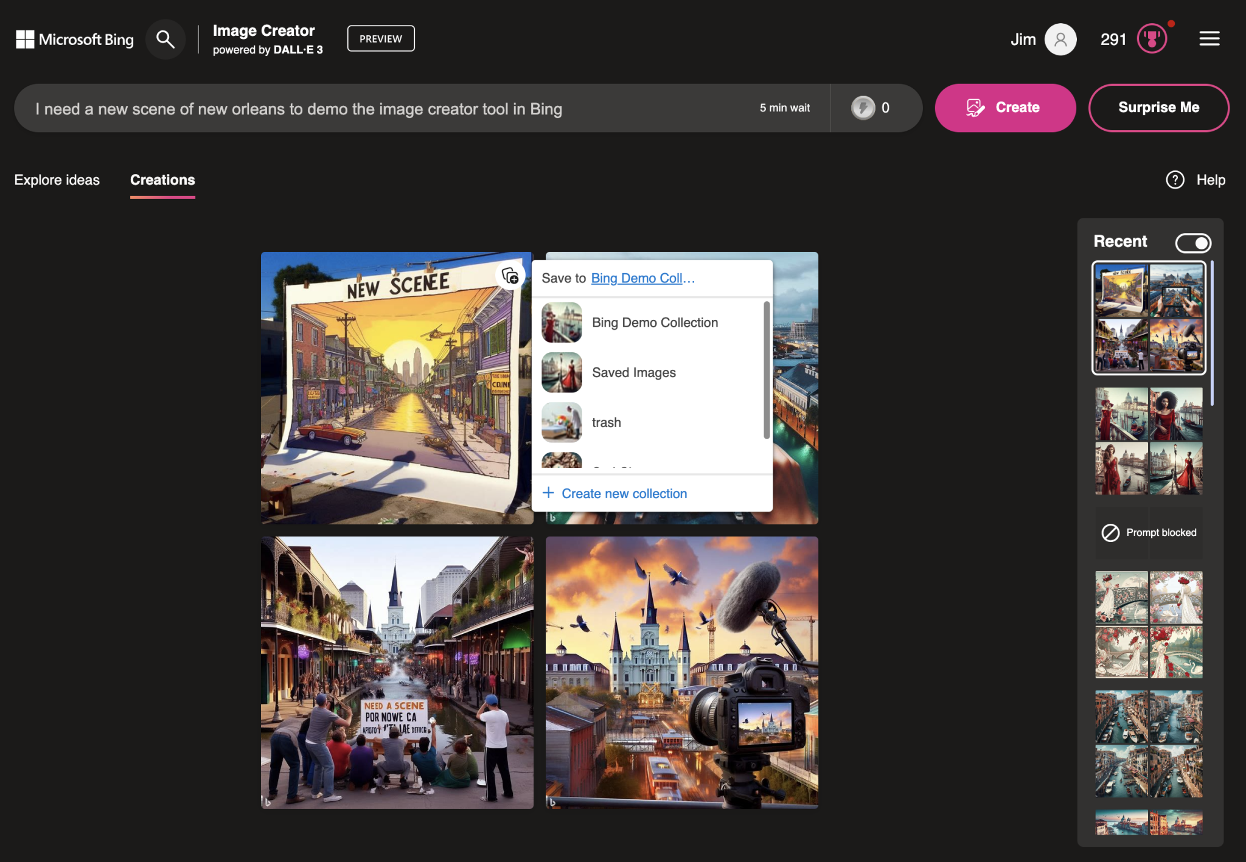
Task: Toggle the Recent panel switch
Action: click(x=1192, y=243)
